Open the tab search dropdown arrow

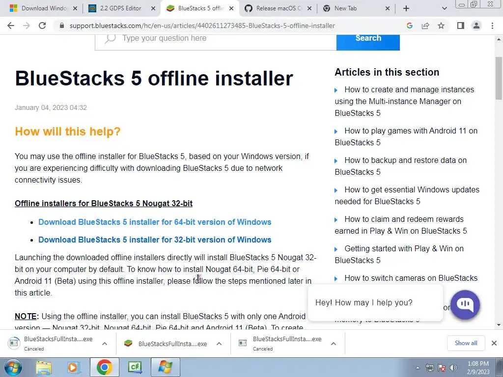coord(444,8)
